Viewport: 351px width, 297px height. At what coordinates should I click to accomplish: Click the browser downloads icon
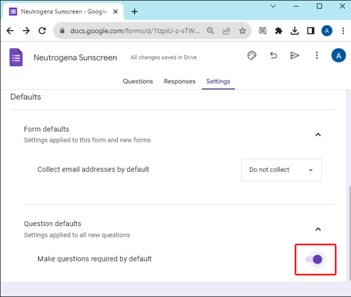[x=295, y=31]
